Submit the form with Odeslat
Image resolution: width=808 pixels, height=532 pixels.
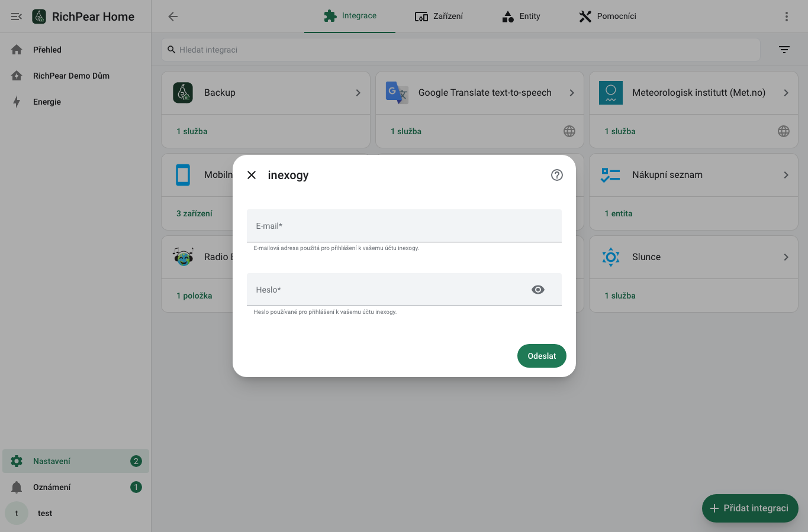pyautogui.click(x=542, y=356)
